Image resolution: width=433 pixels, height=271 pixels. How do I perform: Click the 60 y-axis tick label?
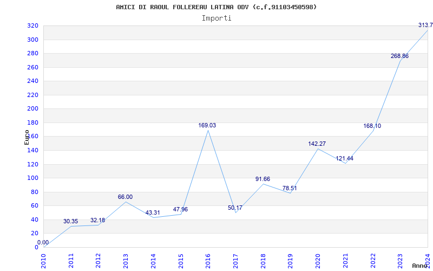coord(34,206)
